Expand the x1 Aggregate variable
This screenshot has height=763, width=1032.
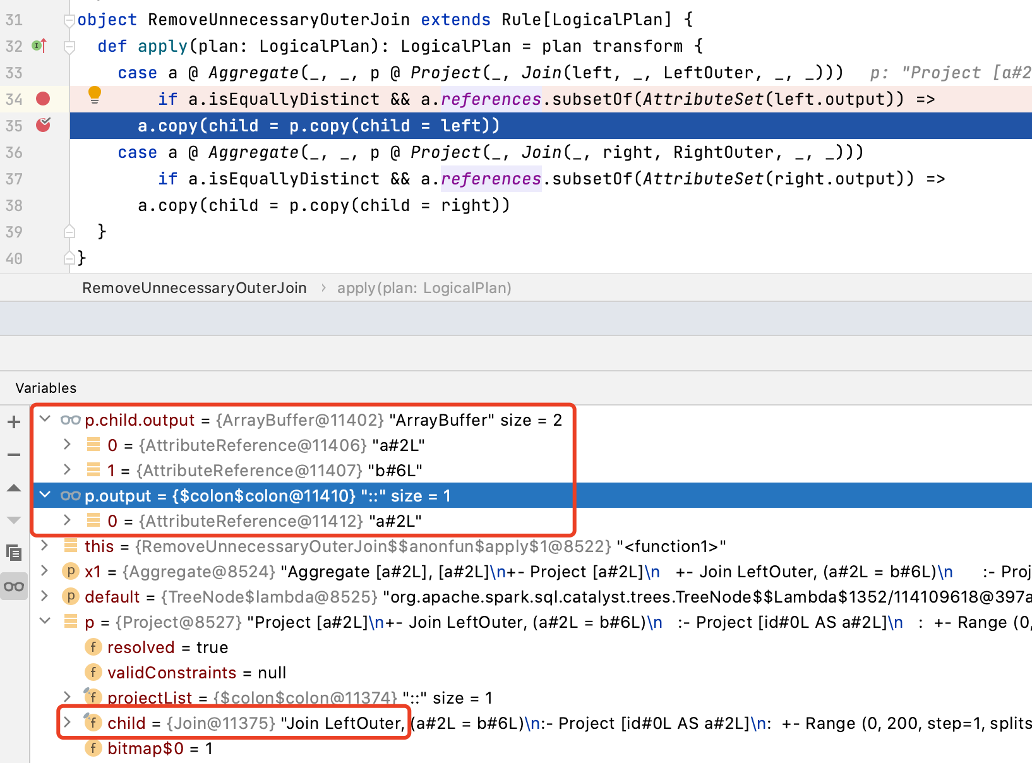(44, 570)
